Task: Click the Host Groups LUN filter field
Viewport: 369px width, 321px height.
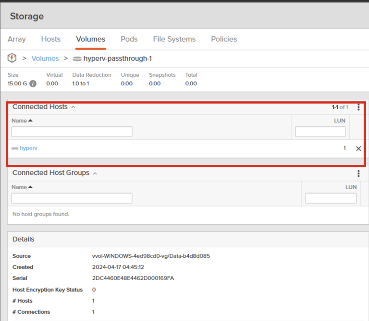Action: pyautogui.click(x=331, y=198)
